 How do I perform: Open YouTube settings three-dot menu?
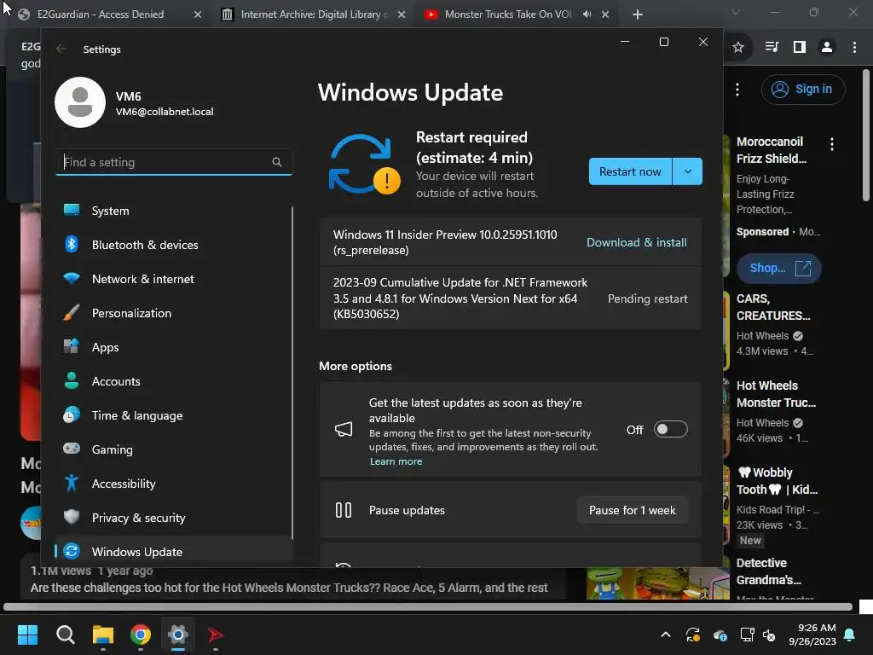(x=737, y=89)
